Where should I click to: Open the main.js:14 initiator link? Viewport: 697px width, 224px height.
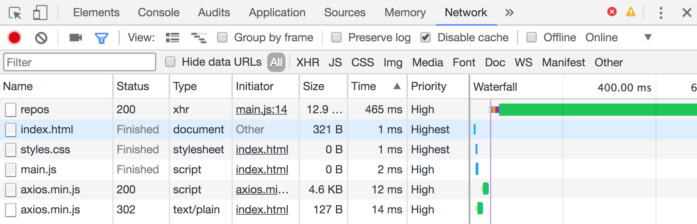pos(261,109)
